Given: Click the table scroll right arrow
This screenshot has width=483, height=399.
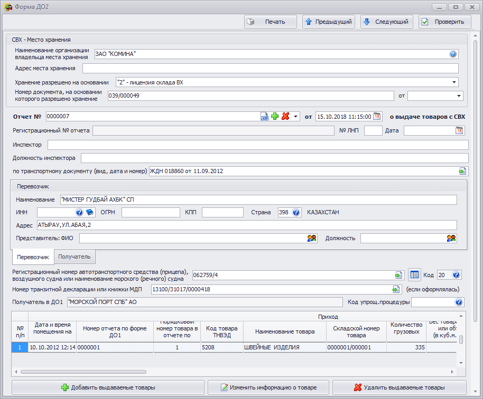Looking at the screenshot, I should 452,372.
